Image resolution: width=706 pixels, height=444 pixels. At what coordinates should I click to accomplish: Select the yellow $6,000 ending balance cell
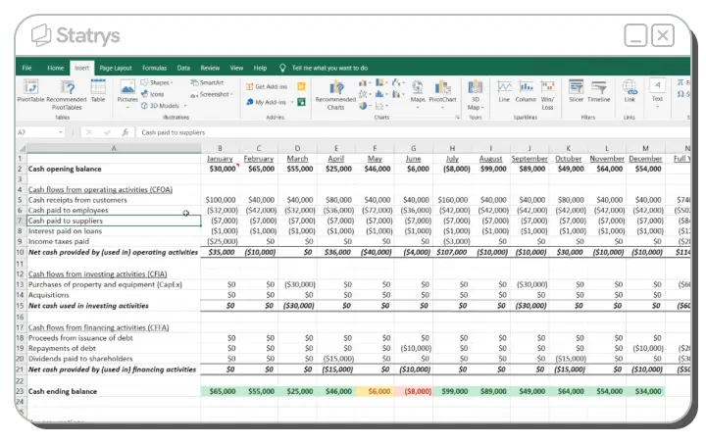click(375, 391)
